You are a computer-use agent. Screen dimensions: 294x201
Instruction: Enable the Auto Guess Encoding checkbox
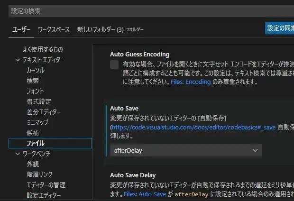coord(114,64)
